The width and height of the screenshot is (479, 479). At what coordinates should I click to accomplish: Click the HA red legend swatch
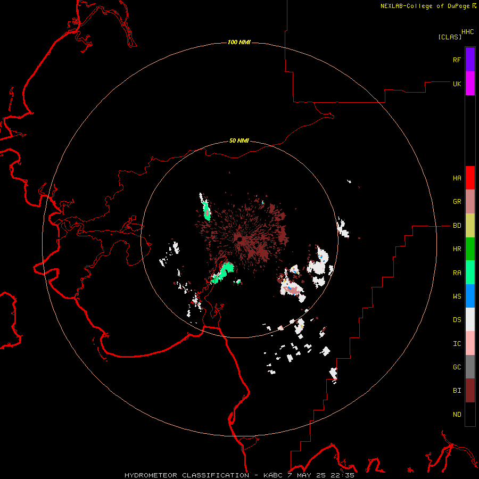pos(470,178)
